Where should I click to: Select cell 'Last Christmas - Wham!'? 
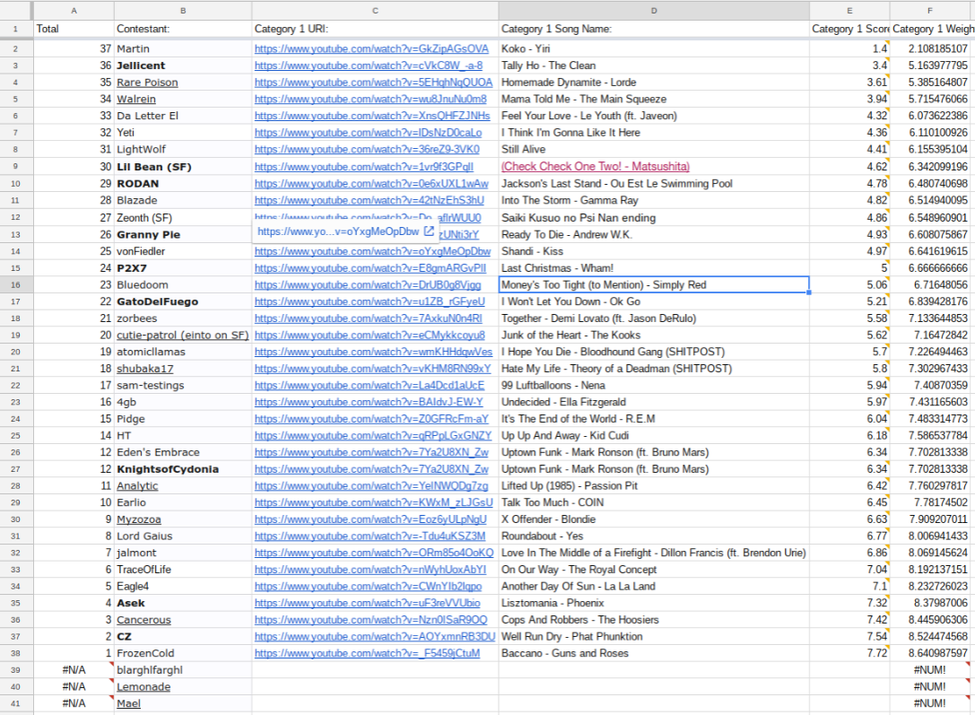click(x=654, y=268)
